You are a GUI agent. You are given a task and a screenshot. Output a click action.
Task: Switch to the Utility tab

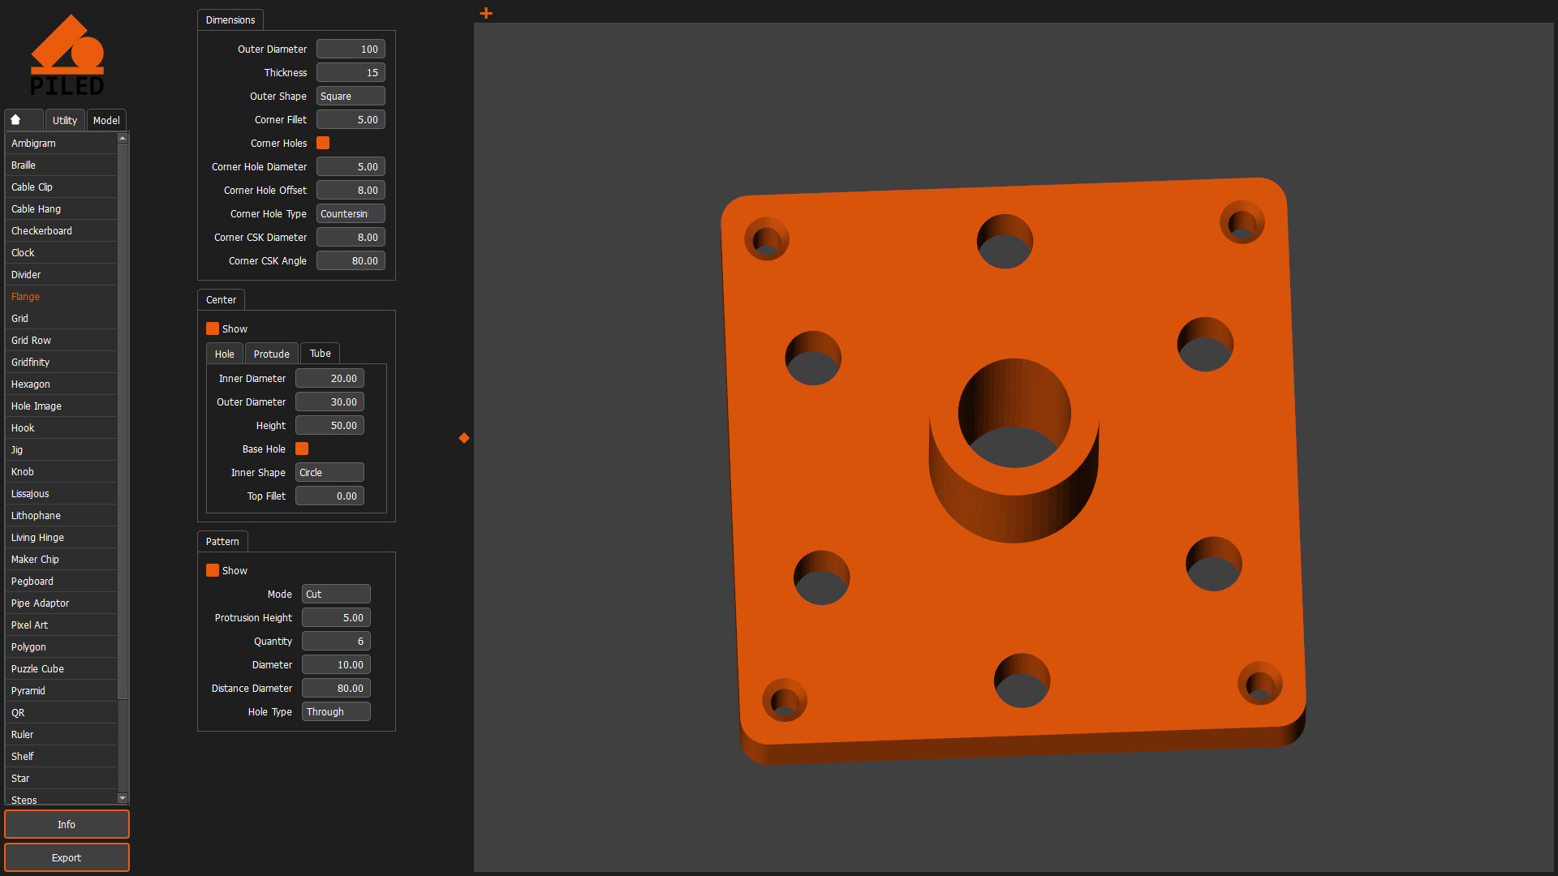point(64,119)
